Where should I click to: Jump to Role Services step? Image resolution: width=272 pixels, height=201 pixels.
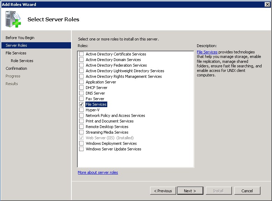point(22,61)
